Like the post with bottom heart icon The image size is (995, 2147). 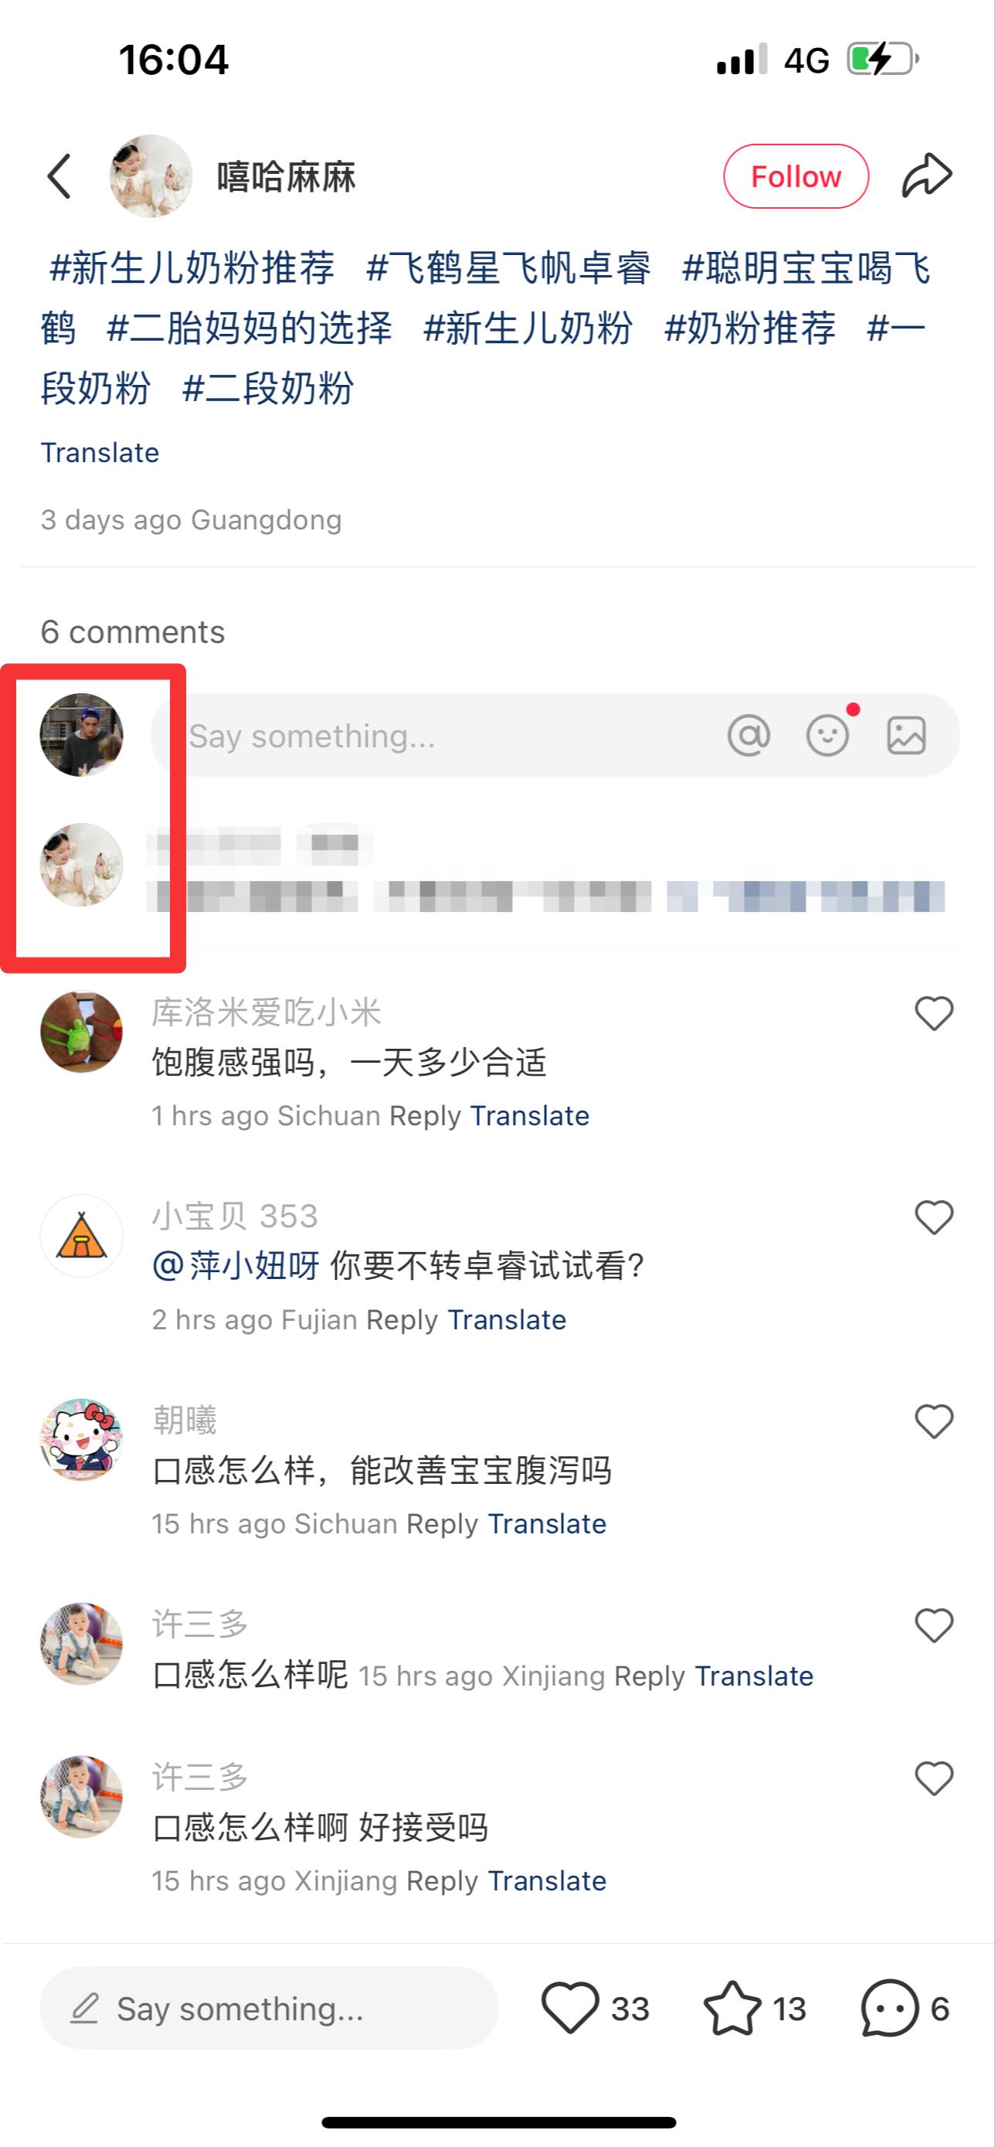pos(570,2007)
